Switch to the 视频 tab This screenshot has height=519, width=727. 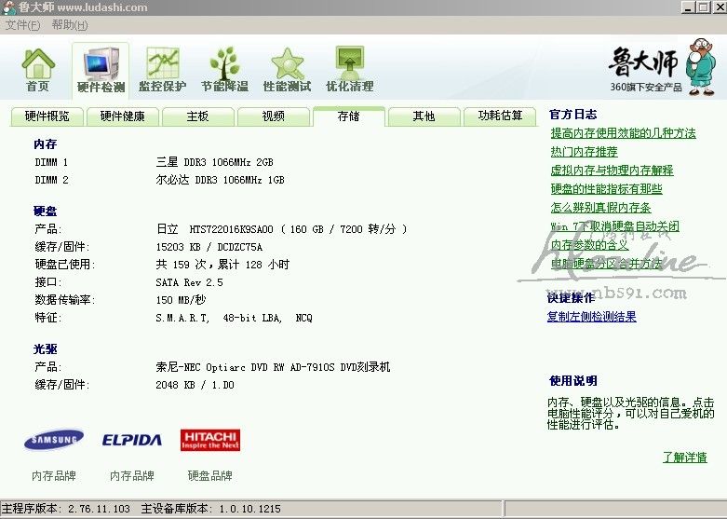pos(274,116)
